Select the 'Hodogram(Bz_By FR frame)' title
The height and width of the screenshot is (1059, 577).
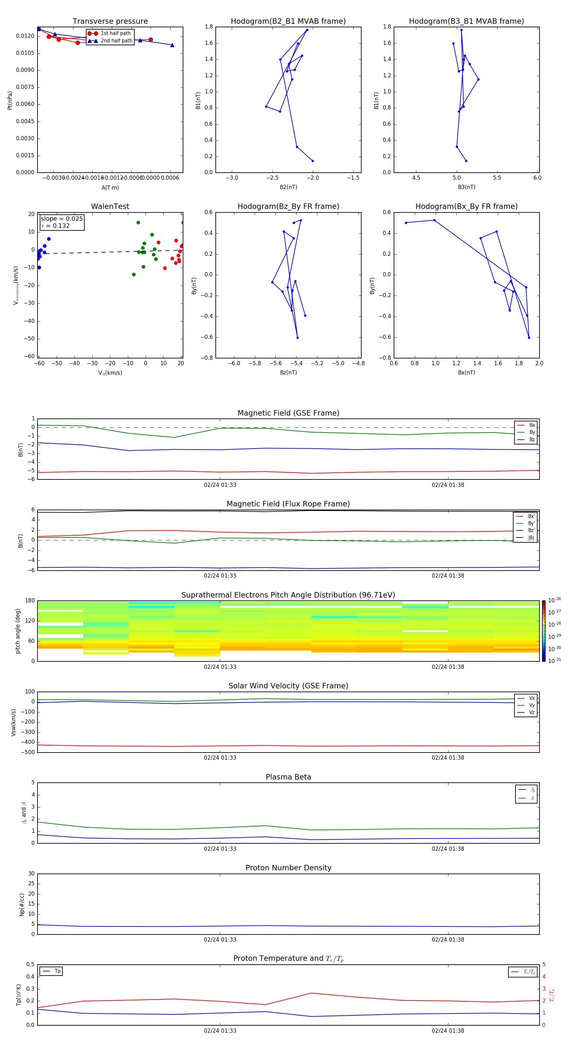288,206
